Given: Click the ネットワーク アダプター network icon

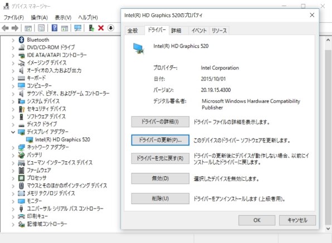Looking at the screenshot, I should coord(21,147).
